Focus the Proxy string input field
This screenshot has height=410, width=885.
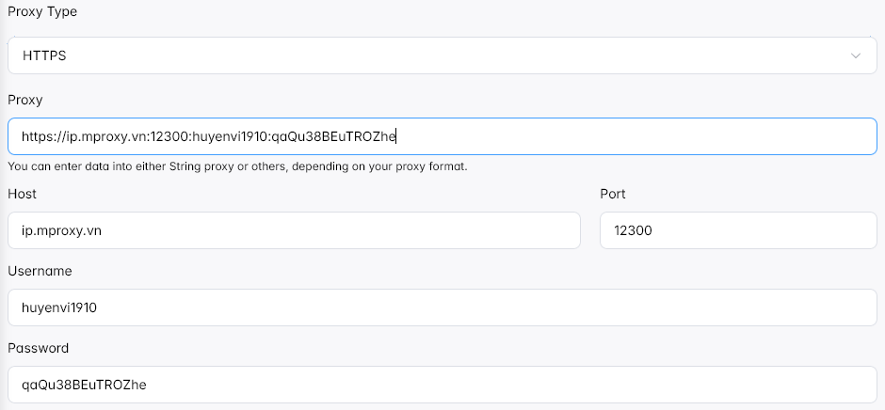pos(442,136)
